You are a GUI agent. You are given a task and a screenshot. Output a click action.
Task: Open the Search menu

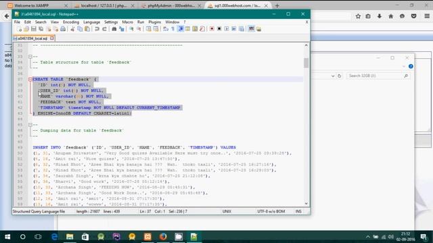[x=41, y=22]
